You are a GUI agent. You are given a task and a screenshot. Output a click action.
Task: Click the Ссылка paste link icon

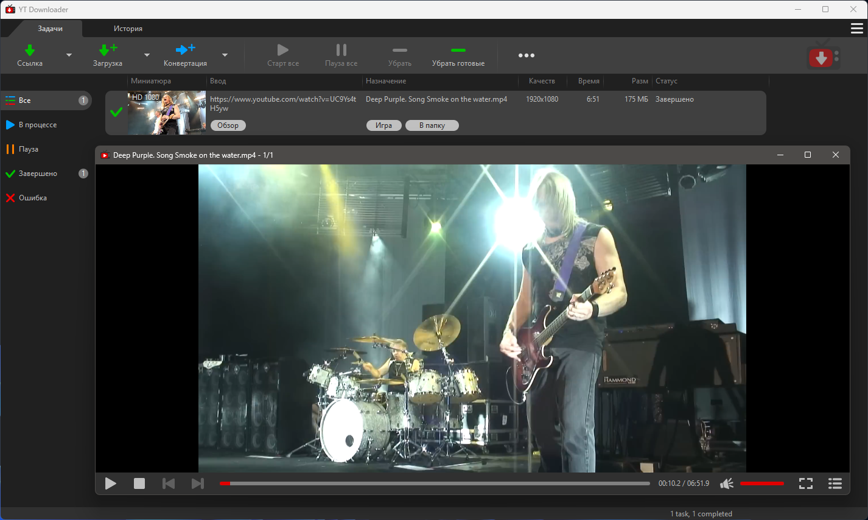pyautogui.click(x=29, y=50)
